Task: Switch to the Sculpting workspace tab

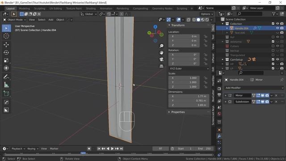Action: coord(40,8)
